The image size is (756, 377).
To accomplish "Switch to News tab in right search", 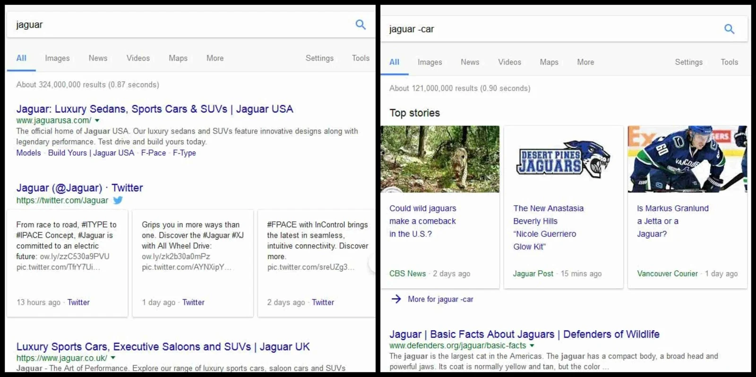I will point(470,62).
